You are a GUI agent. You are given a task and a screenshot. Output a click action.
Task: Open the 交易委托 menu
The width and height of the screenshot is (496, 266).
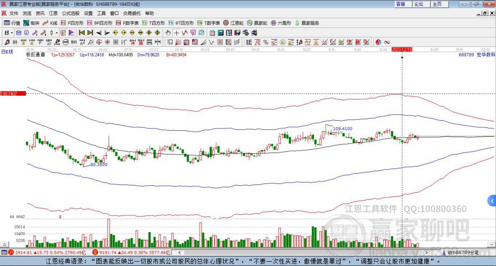(132, 13)
